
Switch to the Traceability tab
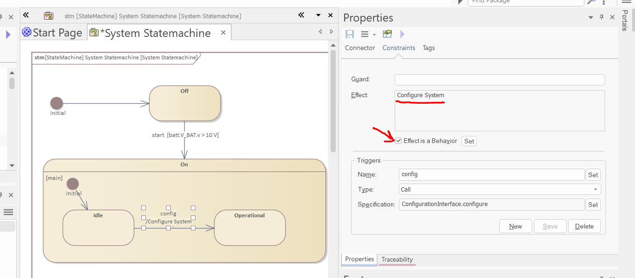[397, 259]
